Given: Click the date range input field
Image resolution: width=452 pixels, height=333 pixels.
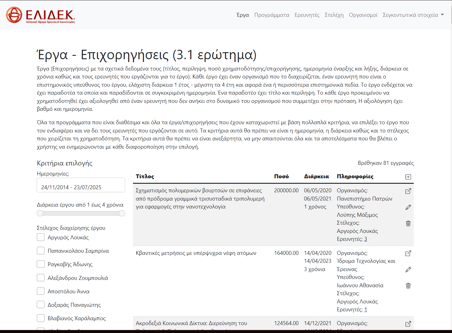Looking at the screenshot, I should click(x=81, y=185).
